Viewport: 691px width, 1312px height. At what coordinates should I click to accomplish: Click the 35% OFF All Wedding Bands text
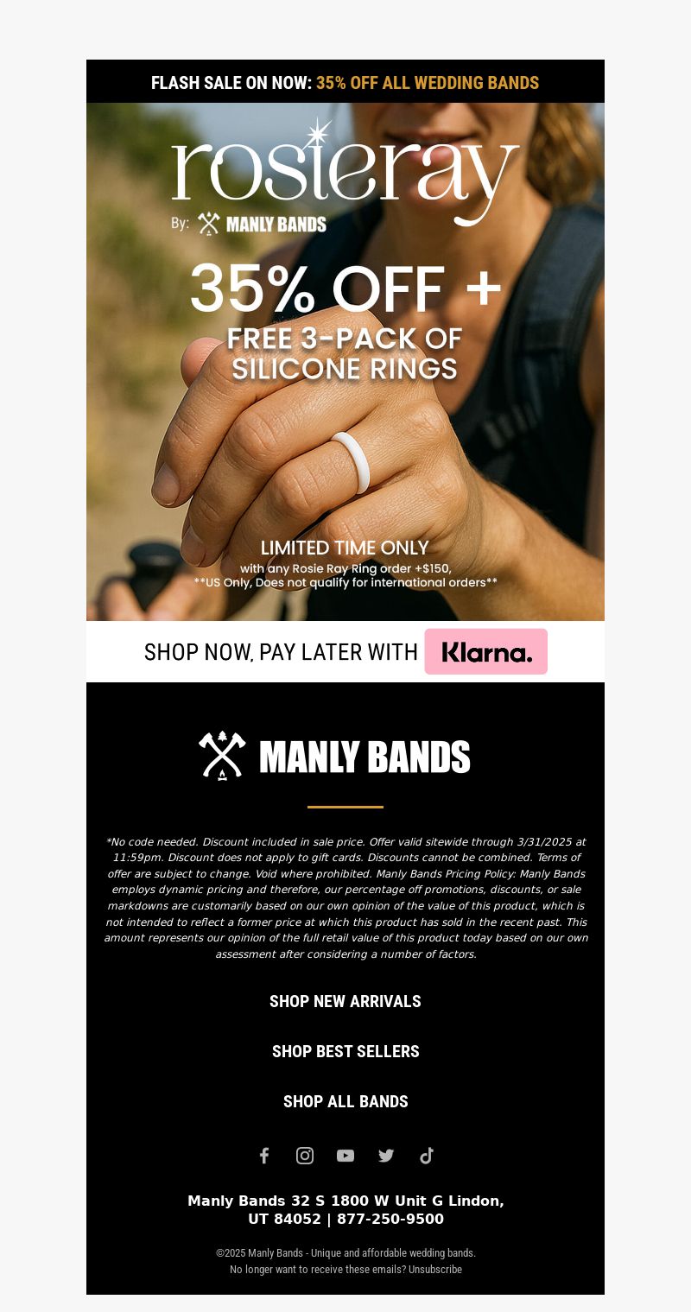point(428,83)
